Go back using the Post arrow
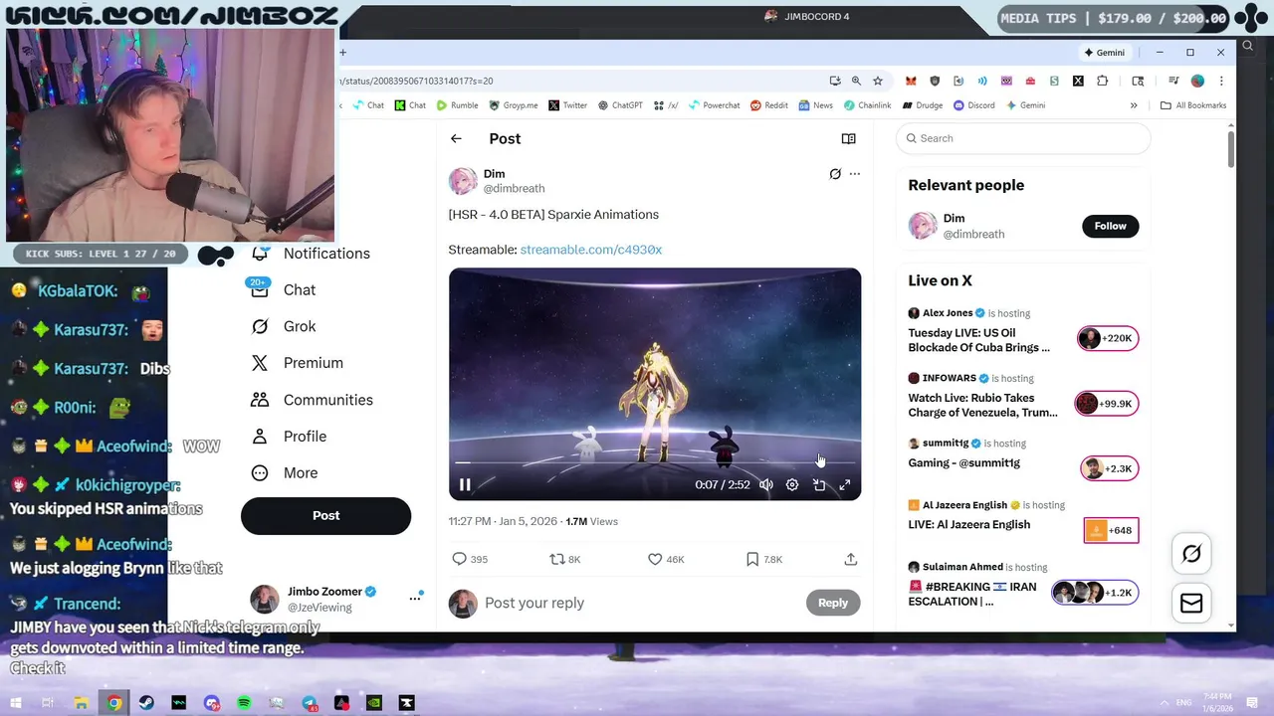Image resolution: width=1274 pixels, height=716 pixels. (x=456, y=139)
